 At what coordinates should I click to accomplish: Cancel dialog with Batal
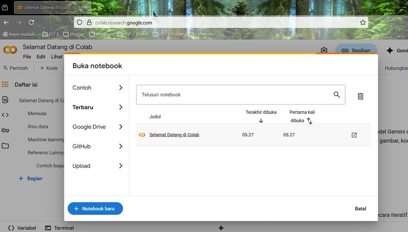tap(361, 208)
